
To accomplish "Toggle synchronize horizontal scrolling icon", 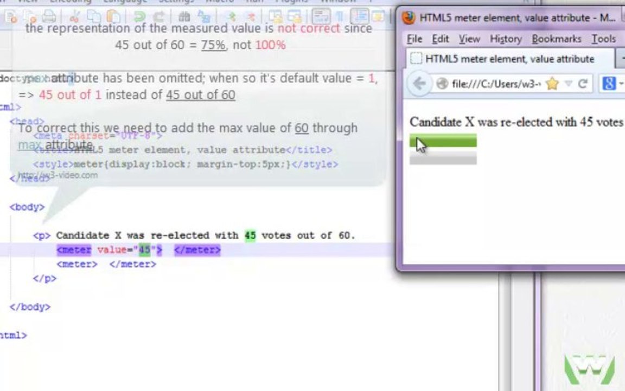I will click(x=295, y=16).
